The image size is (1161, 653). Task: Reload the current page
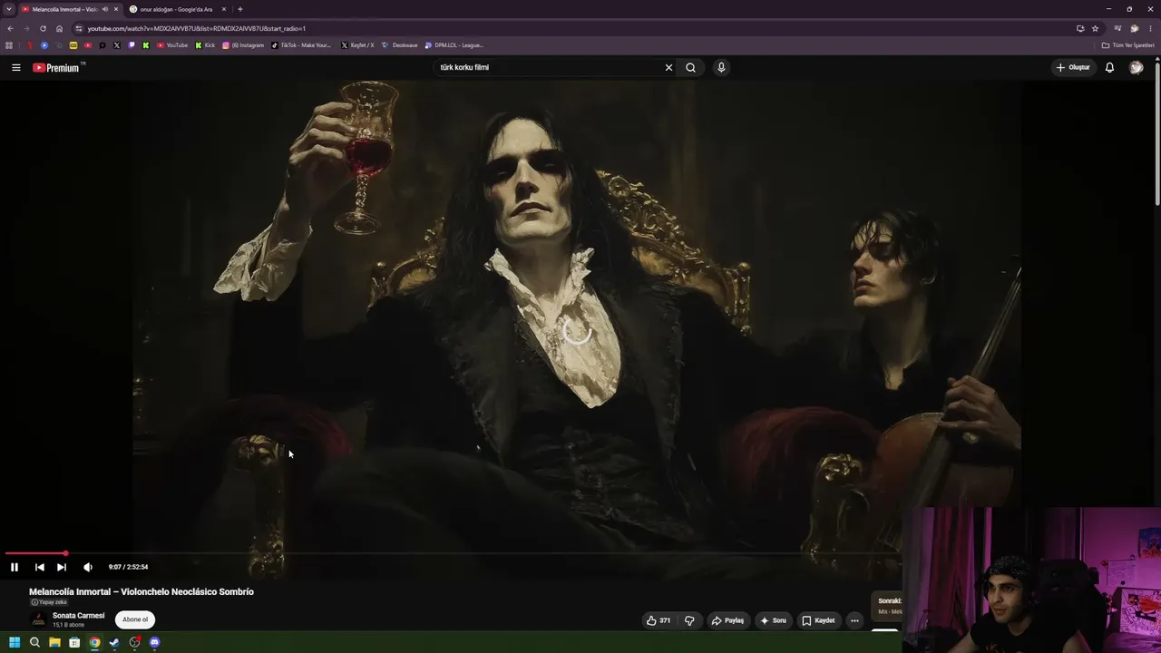(43, 28)
